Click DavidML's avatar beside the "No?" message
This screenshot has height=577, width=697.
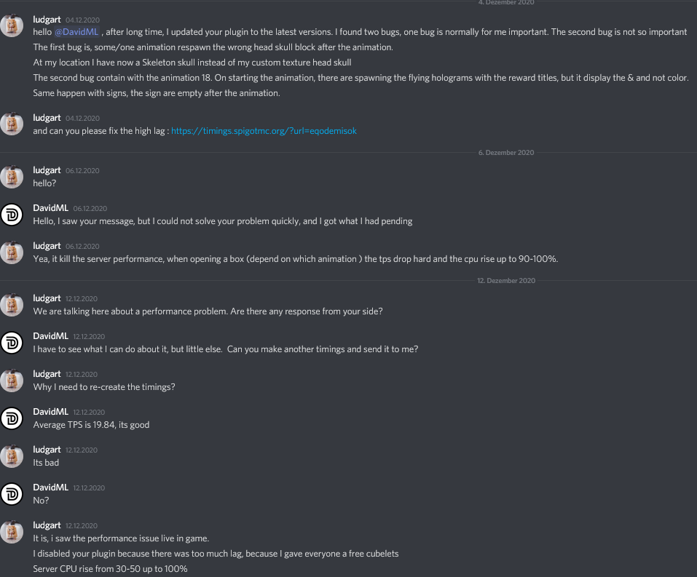coord(12,493)
